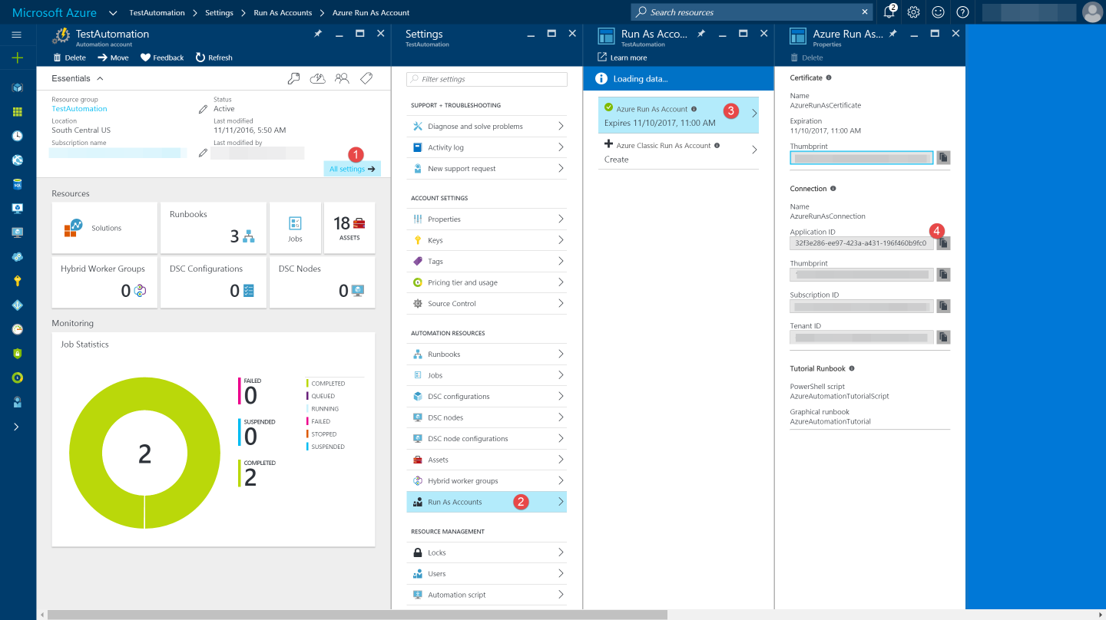Click the Application ID text field
This screenshot has width=1106, height=620.
click(862, 243)
